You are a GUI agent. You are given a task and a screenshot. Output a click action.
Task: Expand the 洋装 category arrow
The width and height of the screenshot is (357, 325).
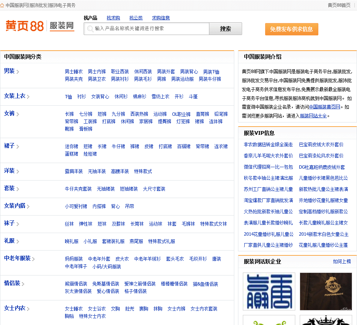coord(18,171)
